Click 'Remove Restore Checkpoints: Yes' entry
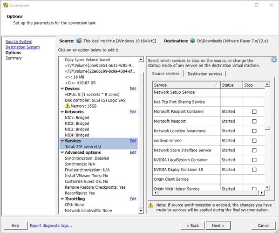 (95, 187)
